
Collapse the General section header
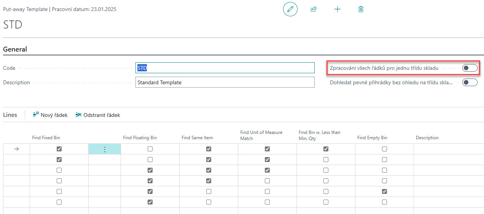pyautogui.click(x=15, y=49)
